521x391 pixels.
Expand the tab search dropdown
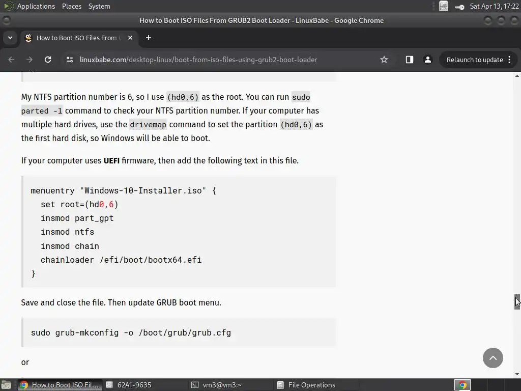point(10,38)
